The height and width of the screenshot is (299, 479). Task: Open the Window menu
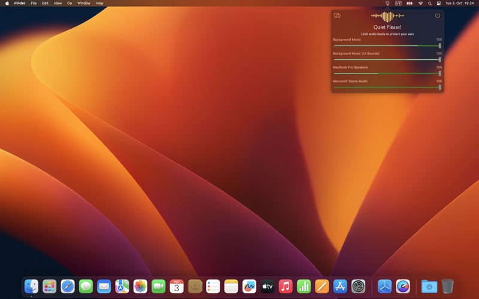[84, 3]
